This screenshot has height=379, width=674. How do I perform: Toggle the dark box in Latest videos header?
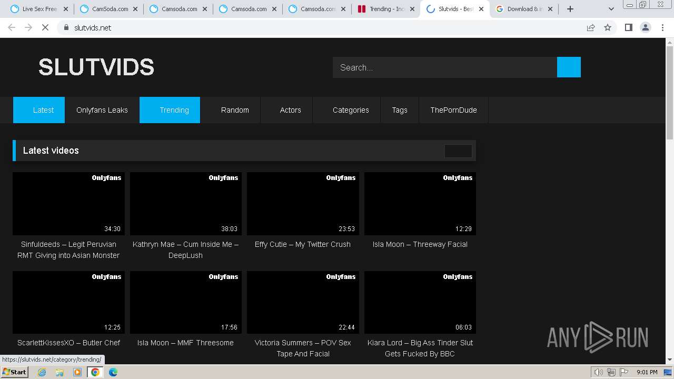pos(458,151)
